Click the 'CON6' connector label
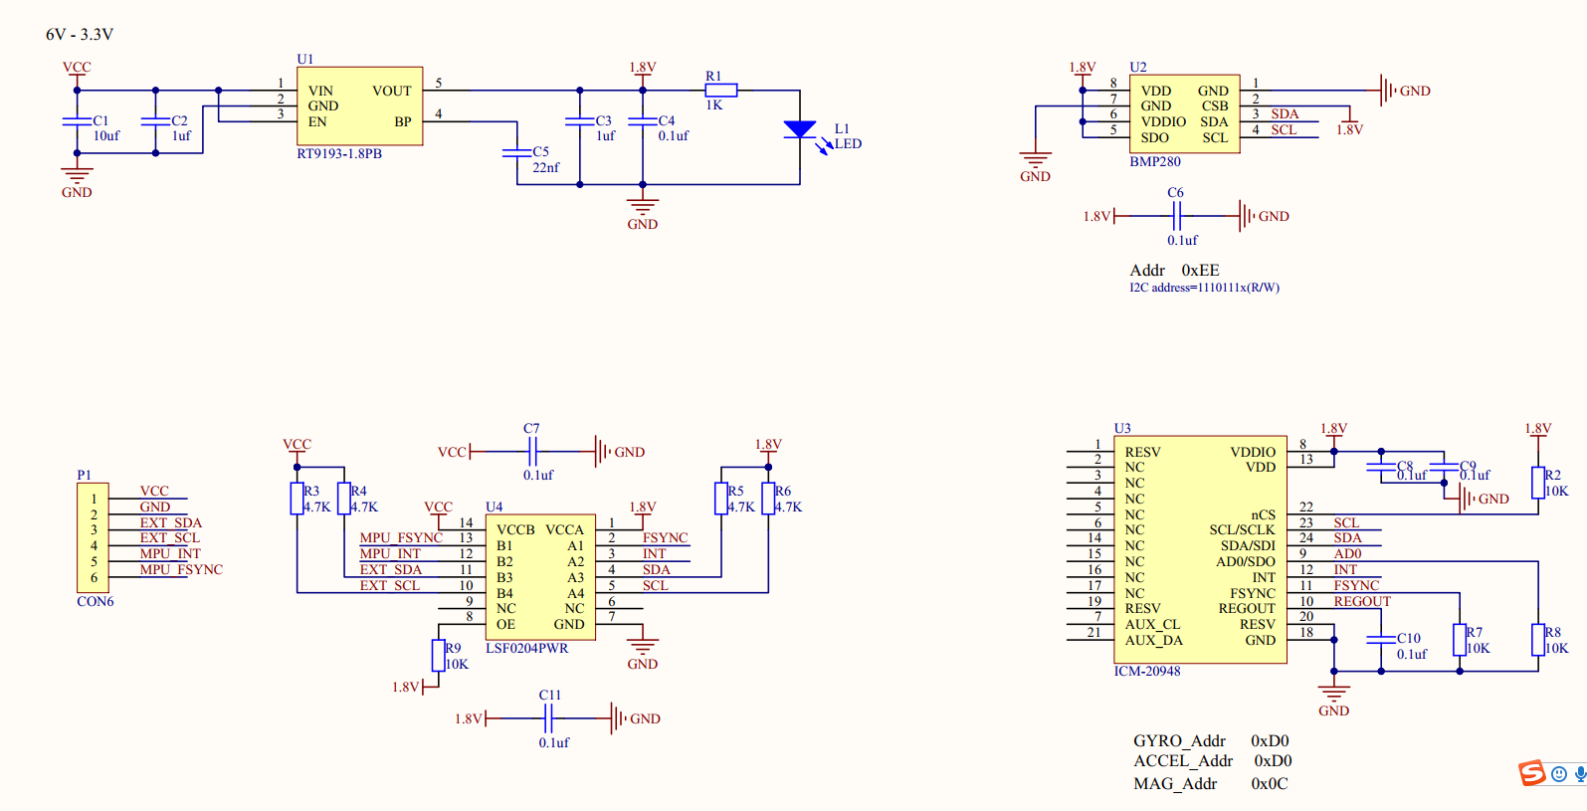The height and width of the screenshot is (811, 1587). 96,601
